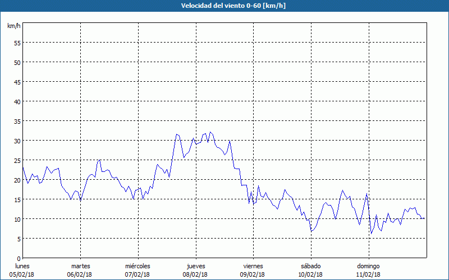This screenshot has width=449, height=280.
Task: Click the 11/02/18 date under domingo
Action: click(x=368, y=274)
